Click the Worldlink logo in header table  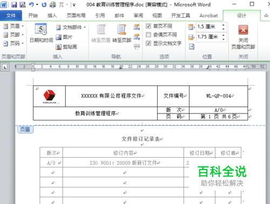coord(50,97)
